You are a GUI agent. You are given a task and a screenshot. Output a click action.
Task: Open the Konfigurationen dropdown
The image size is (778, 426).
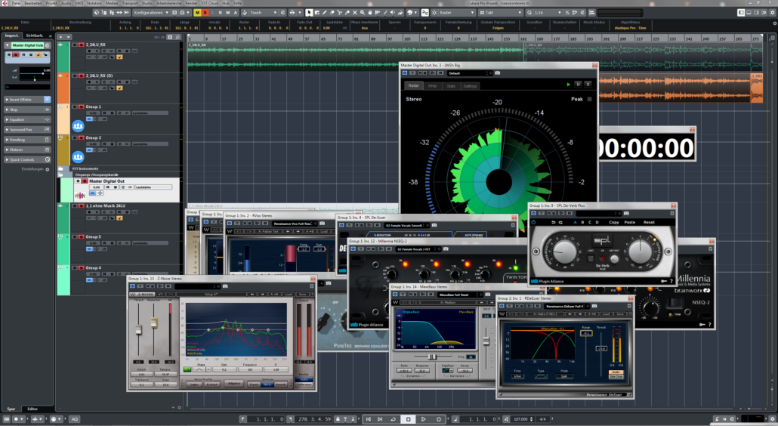click(x=151, y=12)
